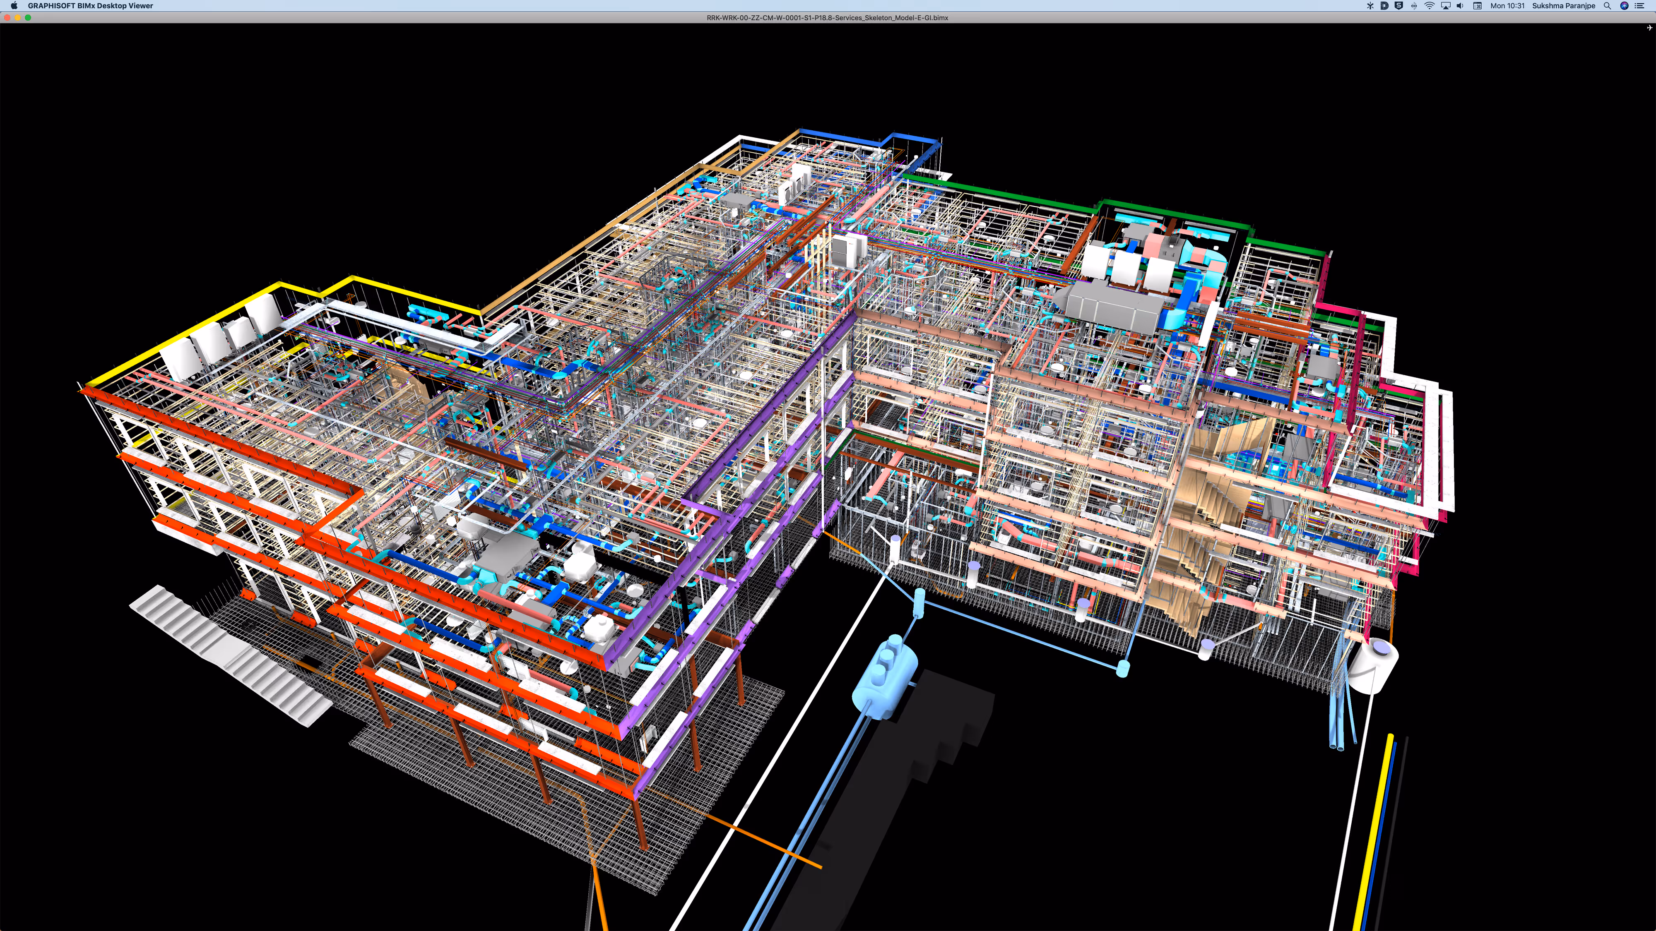
Task: Click the D-shaped menu bar icon
Action: pyautogui.click(x=1384, y=6)
